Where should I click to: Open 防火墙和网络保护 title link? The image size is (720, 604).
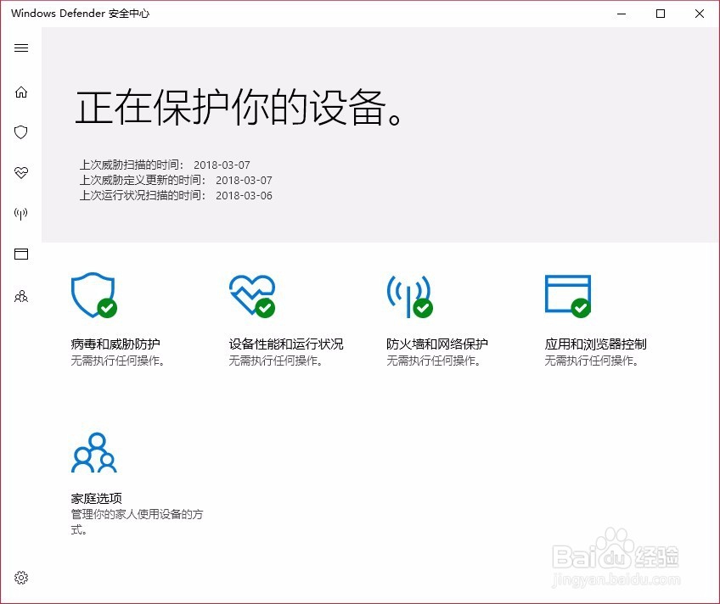pos(437,344)
